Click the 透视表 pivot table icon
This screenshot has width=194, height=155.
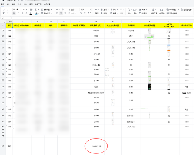coord(140,13)
